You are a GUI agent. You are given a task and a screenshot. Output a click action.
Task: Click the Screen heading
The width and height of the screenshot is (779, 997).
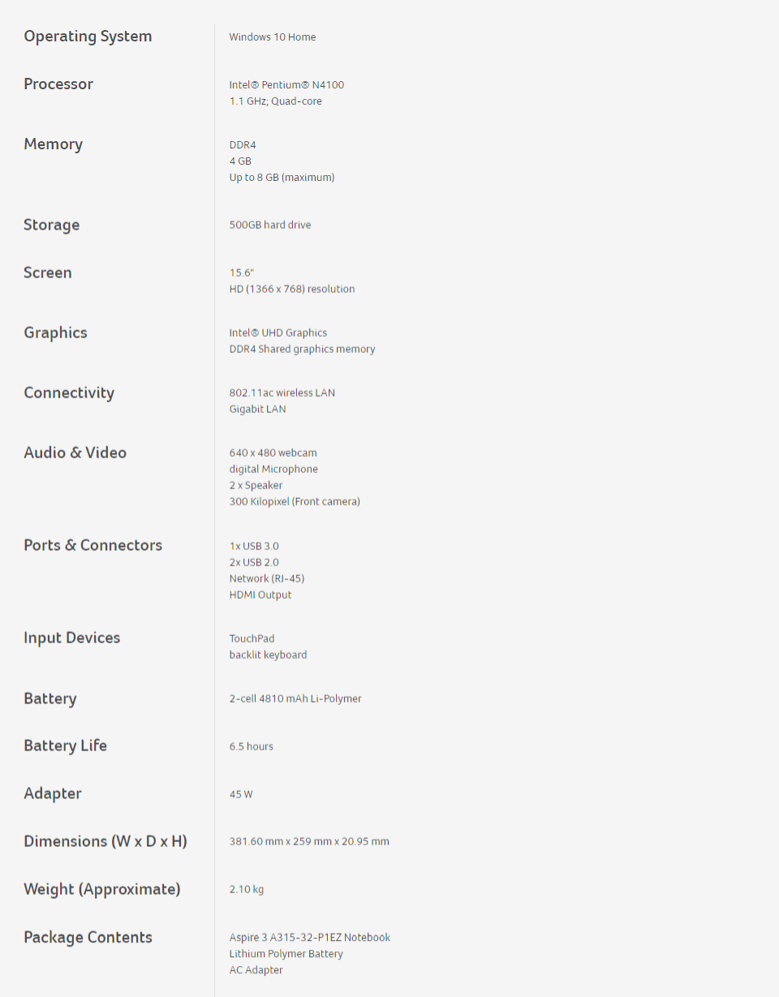click(48, 273)
